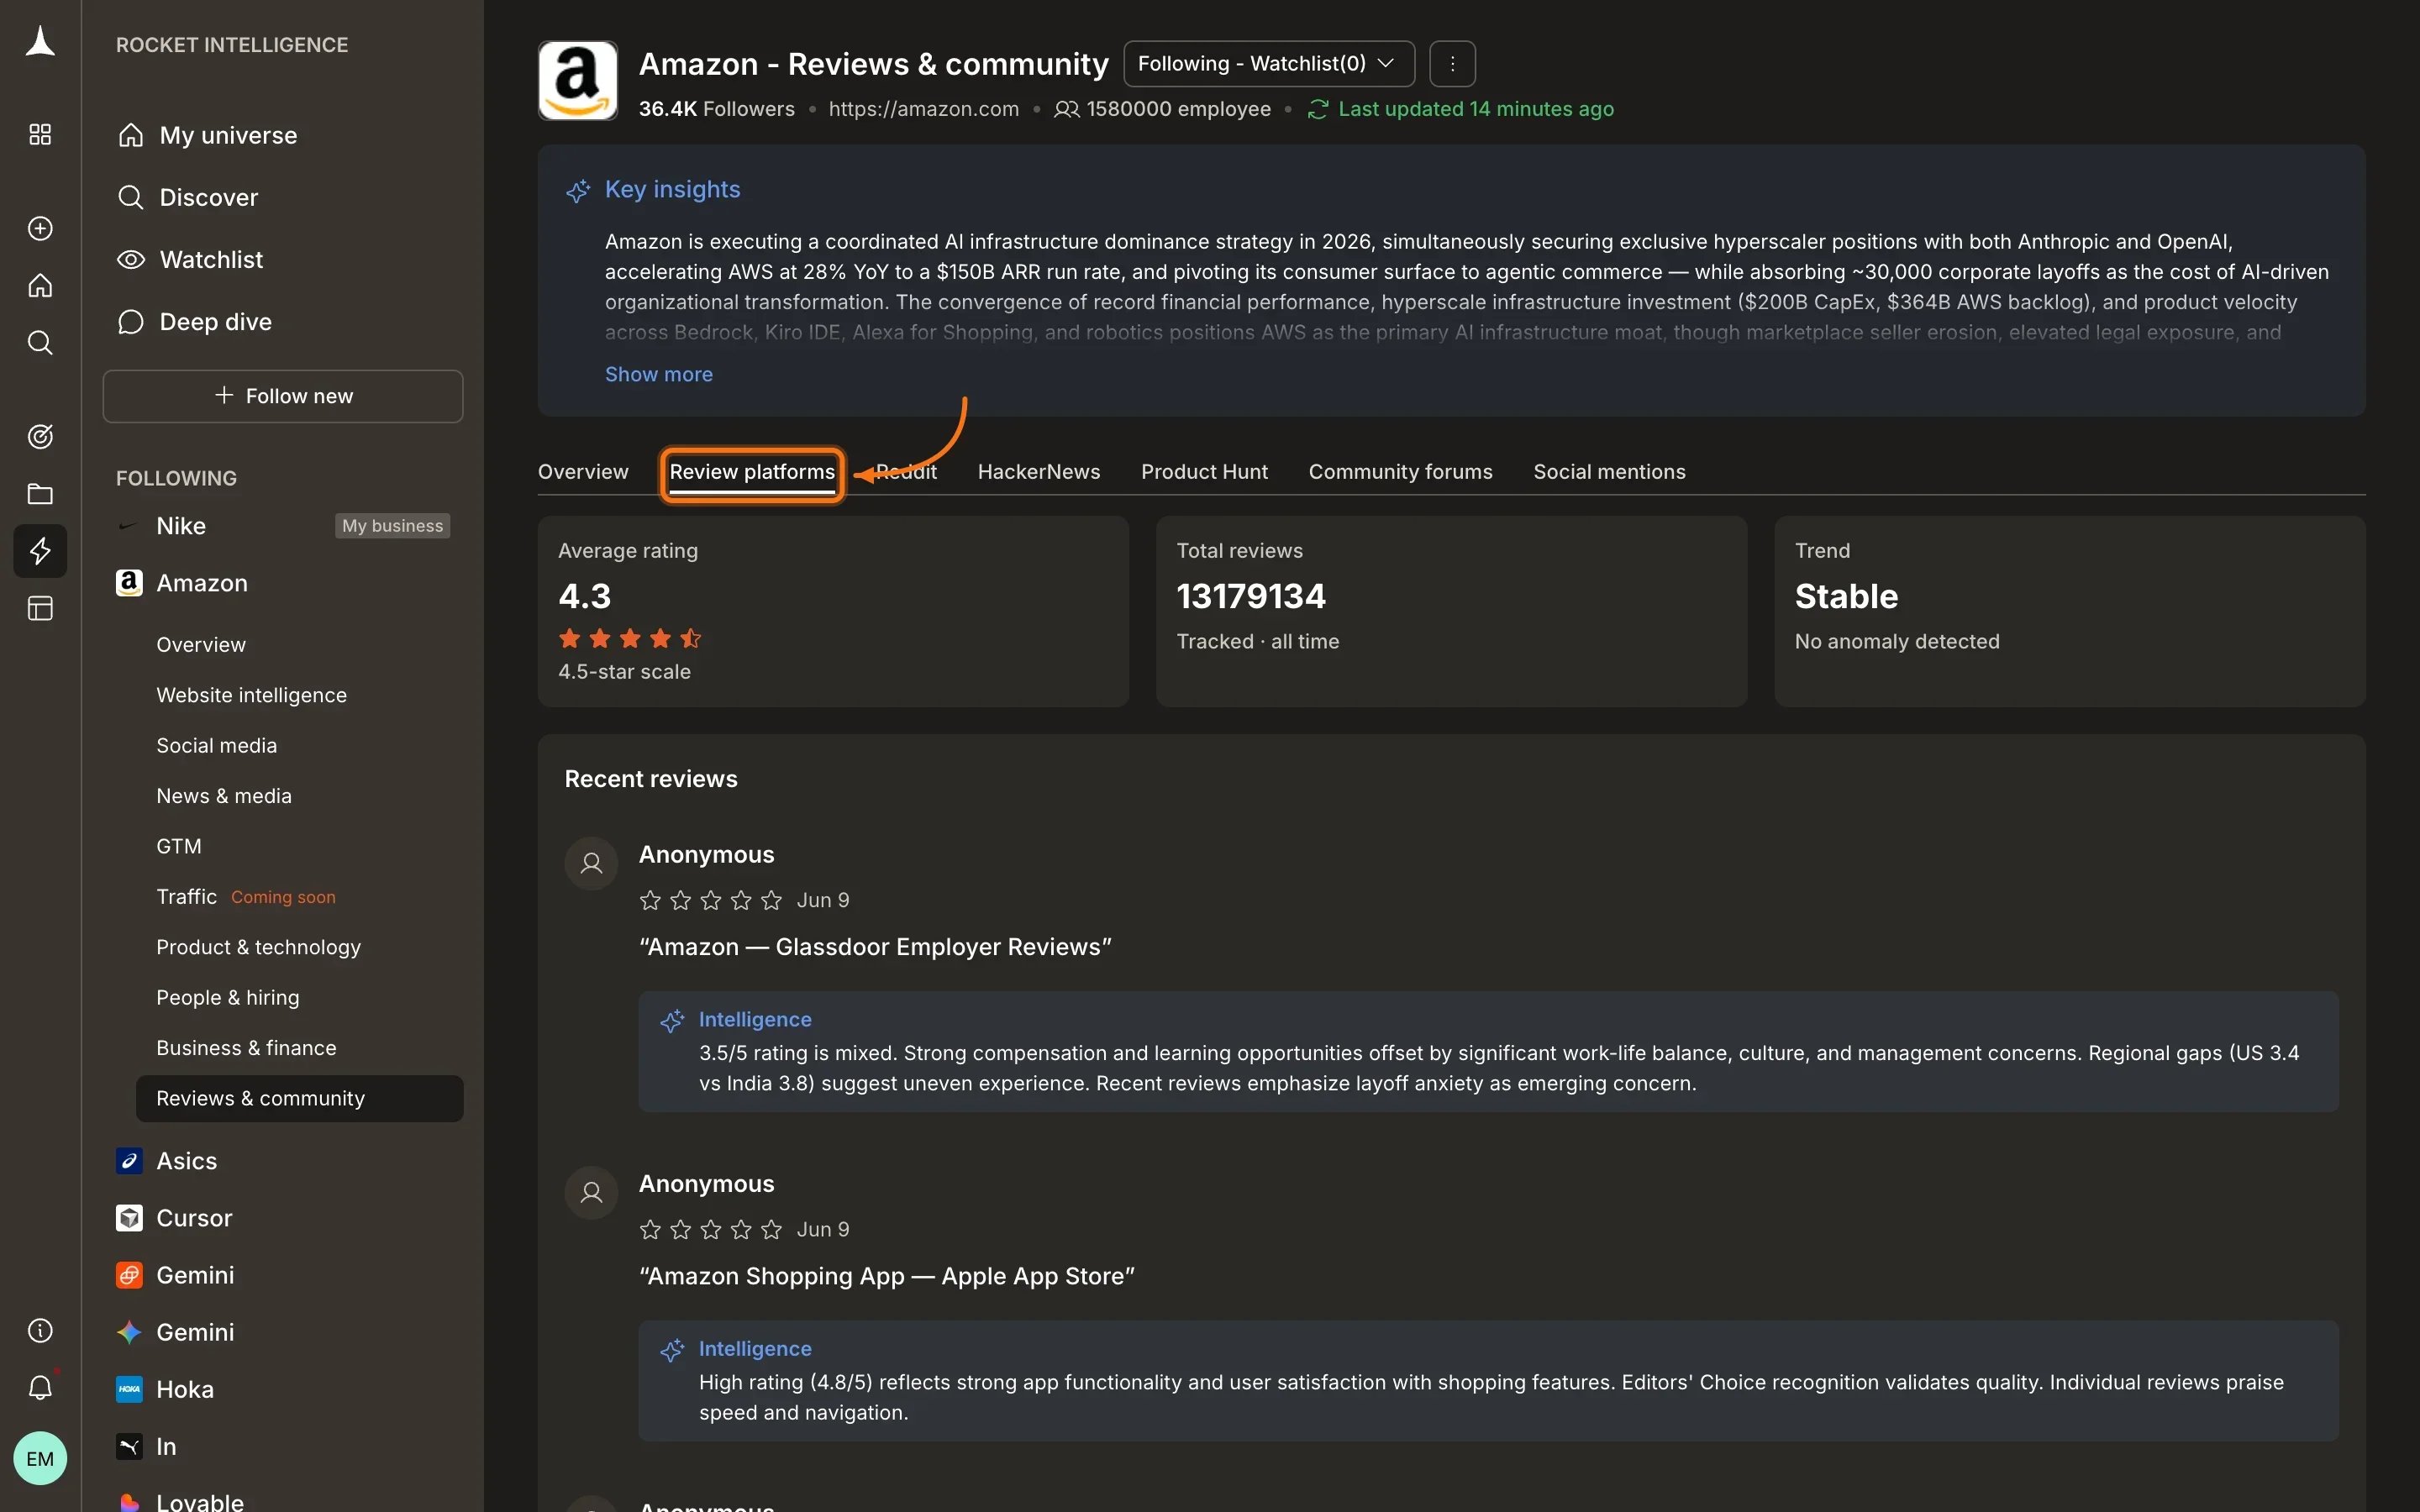Expand insights with Show more
The width and height of the screenshot is (2420, 1512).
658,374
